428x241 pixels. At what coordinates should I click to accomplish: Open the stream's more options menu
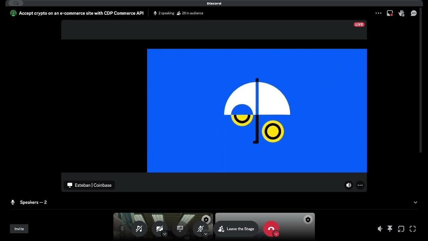click(360, 185)
